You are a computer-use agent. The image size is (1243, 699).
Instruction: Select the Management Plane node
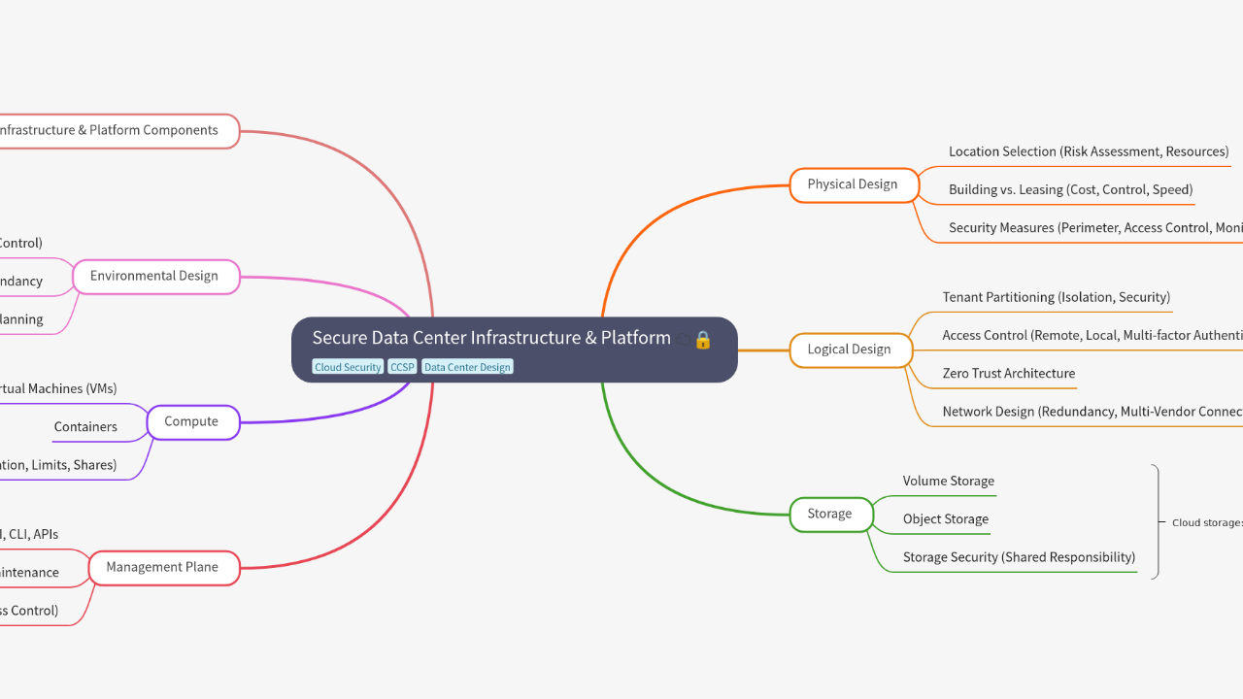click(x=162, y=567)
